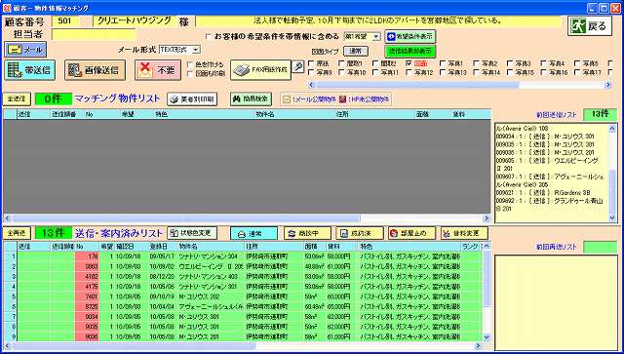Check the 写真1 checkbox
The image size is (624, 354).
(443, 63)
